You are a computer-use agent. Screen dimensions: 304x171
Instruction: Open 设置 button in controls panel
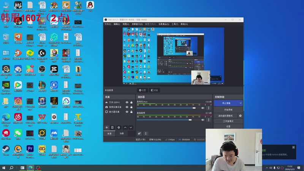point(228,127)
